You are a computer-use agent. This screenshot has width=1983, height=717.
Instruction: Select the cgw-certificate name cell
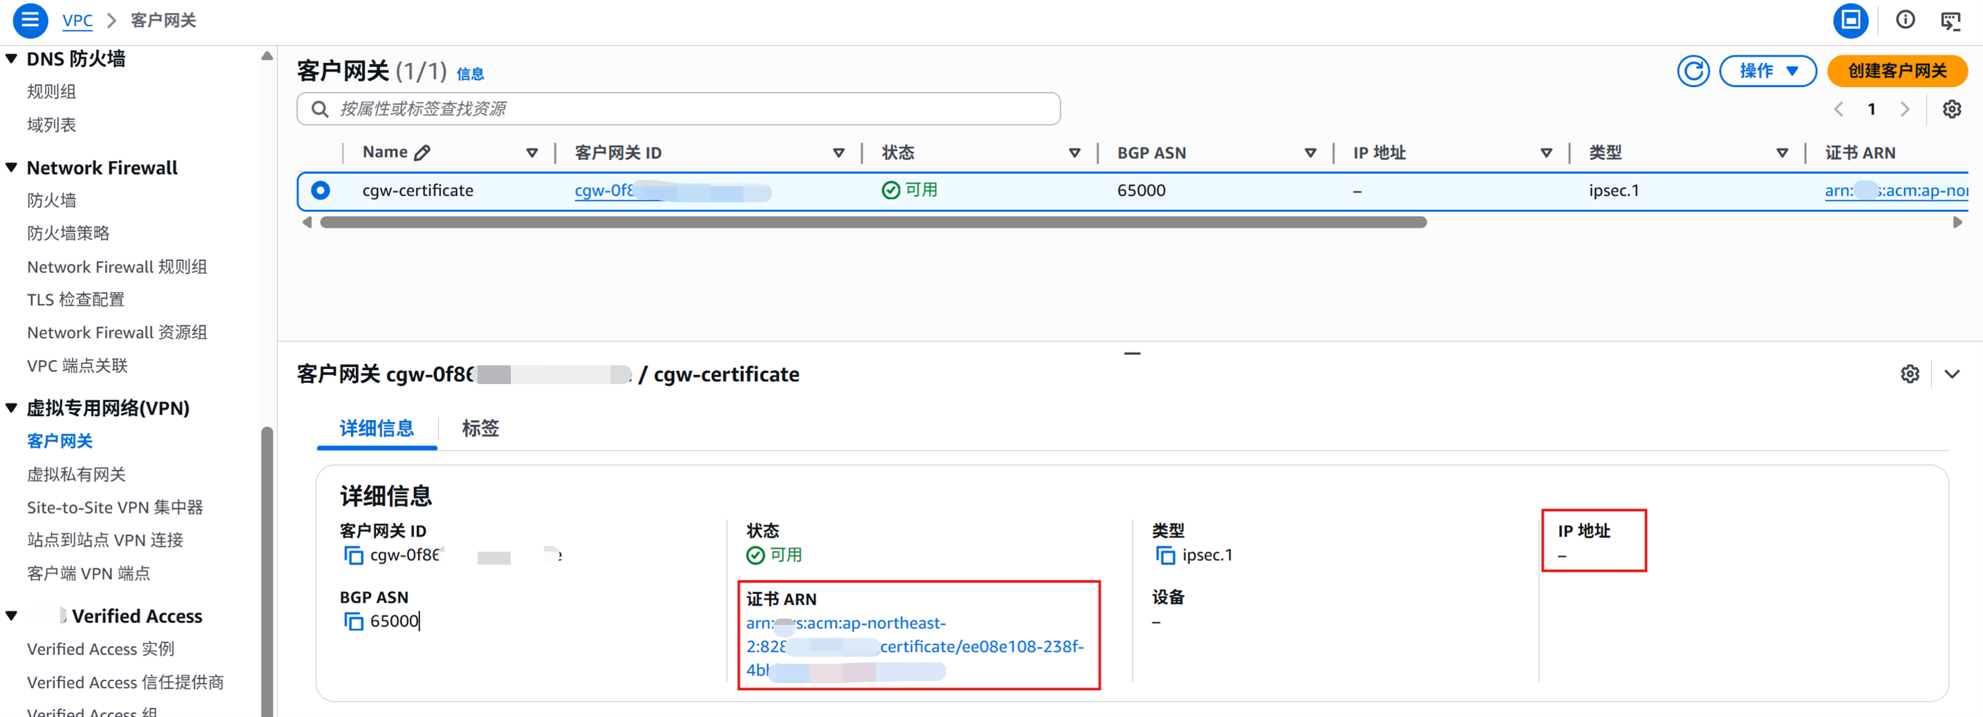tap(417, 190)
